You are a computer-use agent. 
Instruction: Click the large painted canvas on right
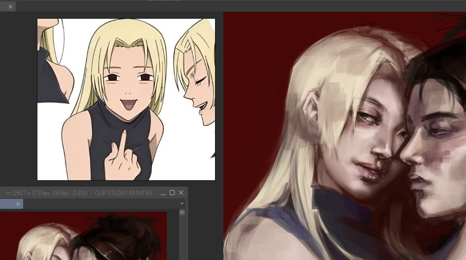coord(345,136)
